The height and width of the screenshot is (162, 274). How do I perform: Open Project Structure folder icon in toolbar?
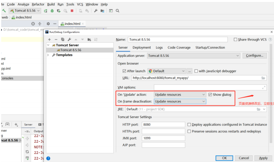coord(102,11)
